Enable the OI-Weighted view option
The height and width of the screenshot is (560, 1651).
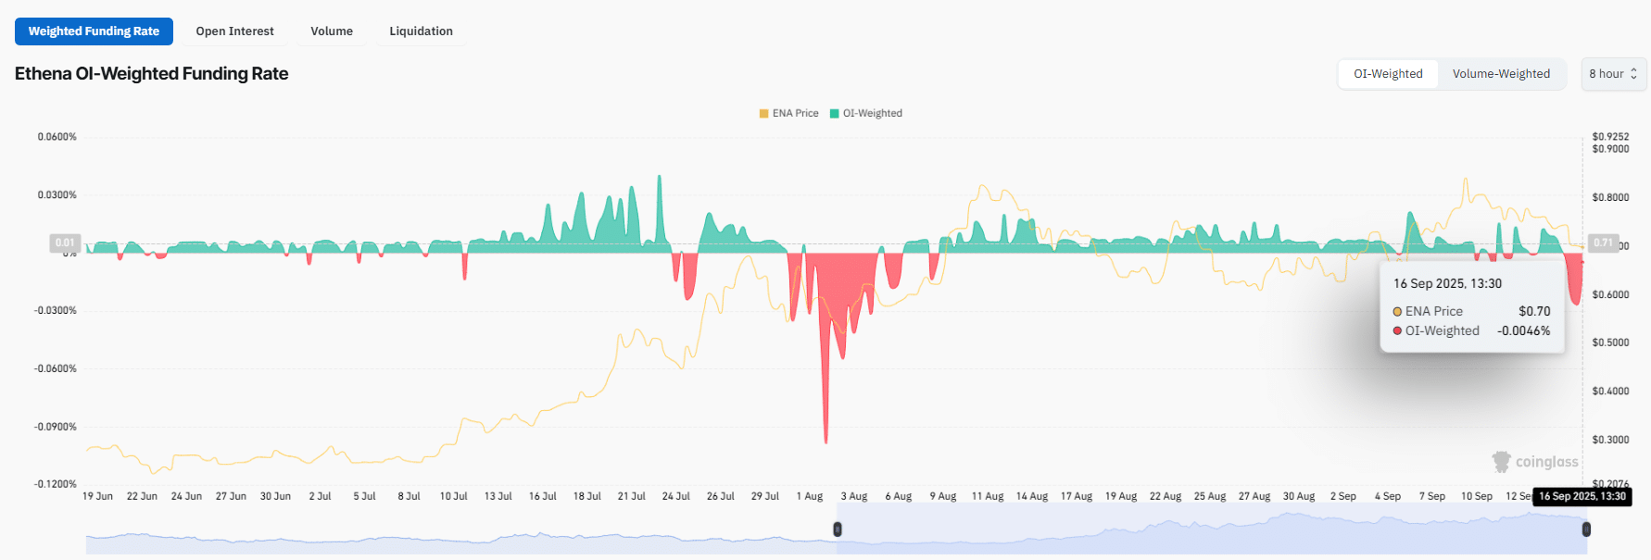(1388, 74)
